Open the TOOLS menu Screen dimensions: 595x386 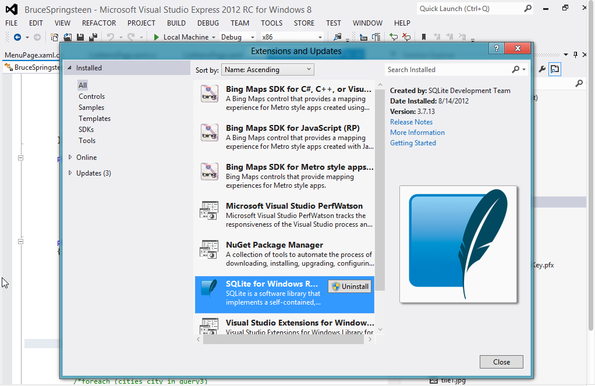[272, 23]
